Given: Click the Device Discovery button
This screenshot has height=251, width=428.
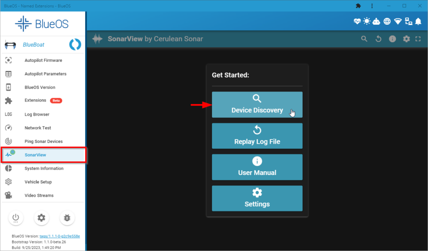Looking at the screenshot, I should pos(257,104).
